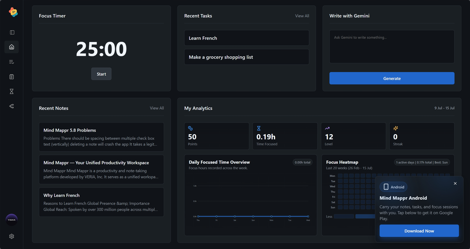Image resolution: width=470 pixels, height=249 pixels.
Task: Open View All in Recent Tasks
Action: tap(302, 16)
